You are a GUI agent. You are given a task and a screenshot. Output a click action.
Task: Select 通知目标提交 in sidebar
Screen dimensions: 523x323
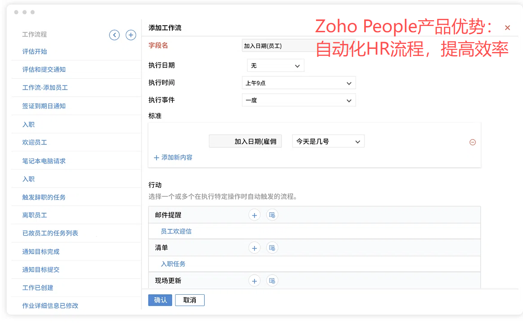(41, 270)
